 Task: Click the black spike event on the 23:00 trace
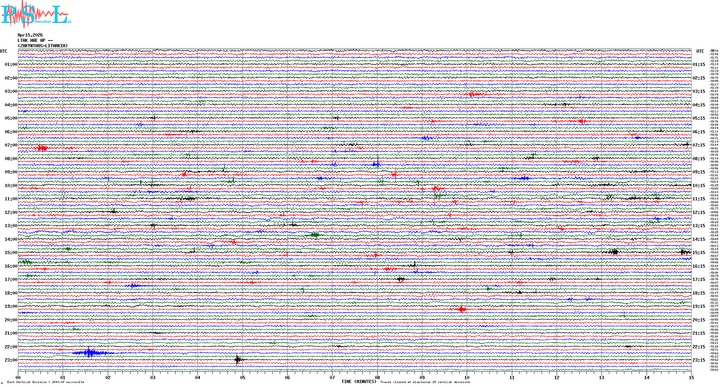coord(237,359)
